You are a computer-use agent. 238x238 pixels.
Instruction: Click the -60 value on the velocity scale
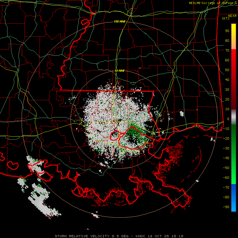click(x=226, y=178)
